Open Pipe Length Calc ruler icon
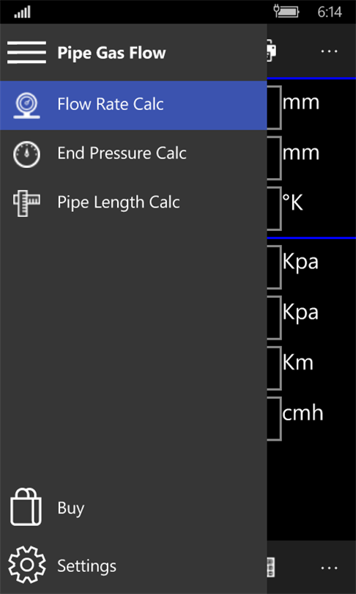The image size is (356, 594). click(x=26, y=202)
